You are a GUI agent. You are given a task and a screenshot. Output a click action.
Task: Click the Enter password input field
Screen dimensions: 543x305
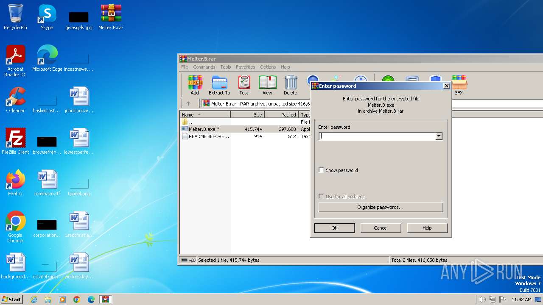(377, 136)
